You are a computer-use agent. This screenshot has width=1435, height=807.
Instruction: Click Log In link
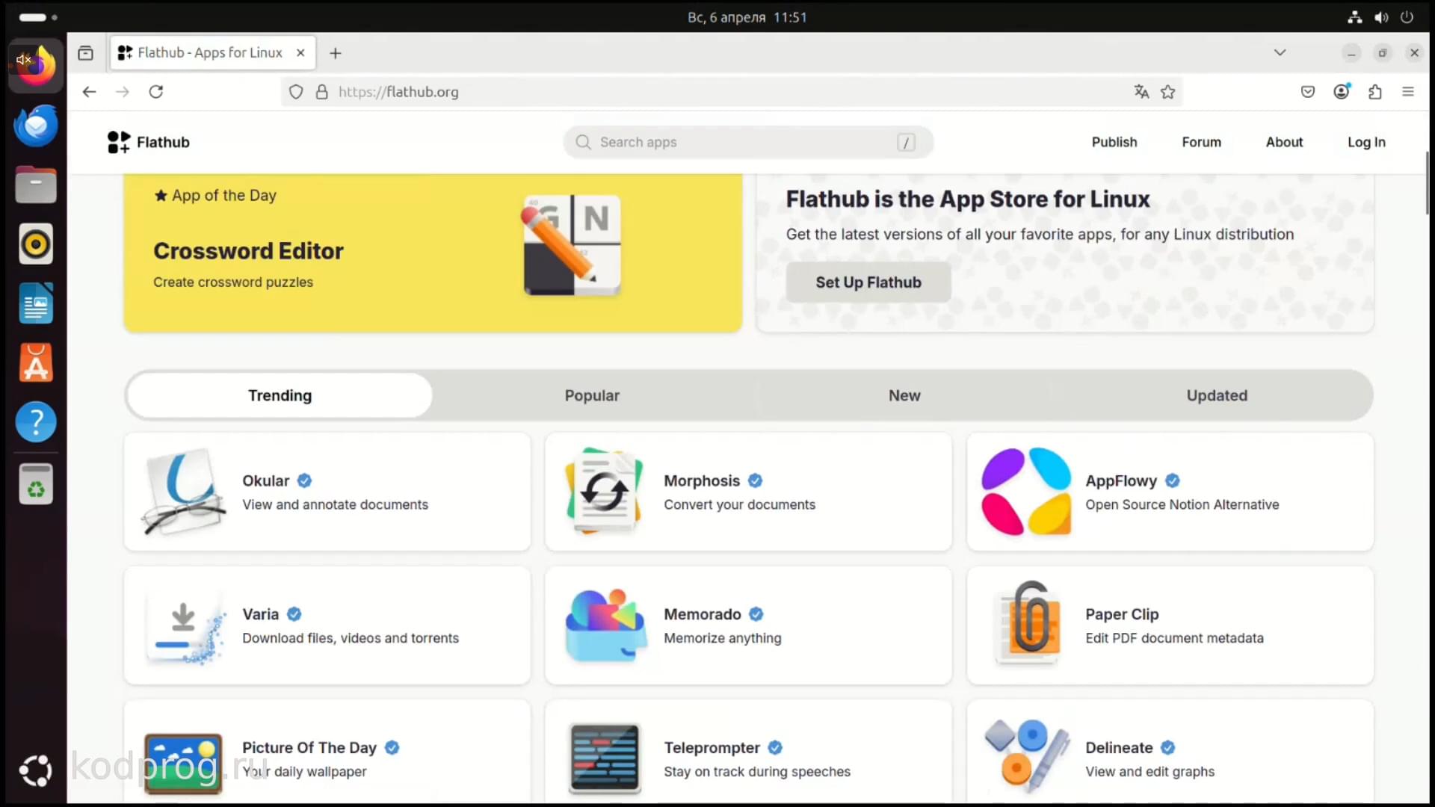[x=1366, y=142]
